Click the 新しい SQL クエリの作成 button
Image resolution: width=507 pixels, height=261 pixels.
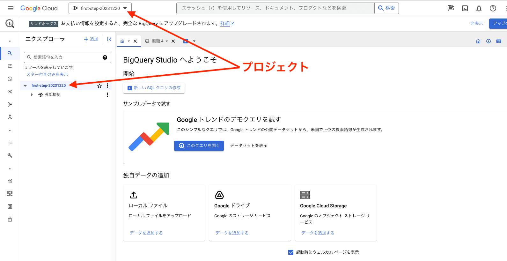click(154, 88)
